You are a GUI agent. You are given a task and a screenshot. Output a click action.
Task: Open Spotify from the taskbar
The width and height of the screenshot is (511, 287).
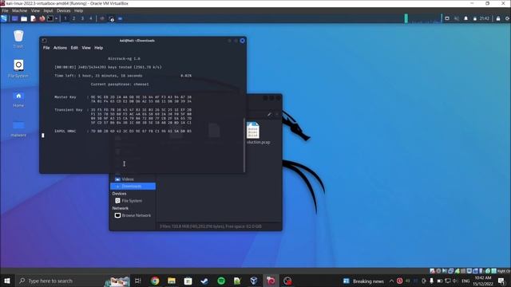click(x=221, y=281)
